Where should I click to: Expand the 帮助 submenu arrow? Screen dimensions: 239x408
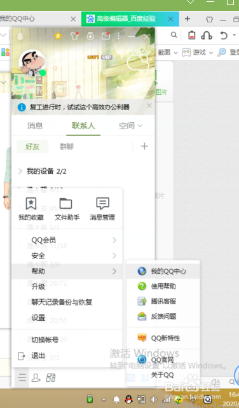[x=114, y=271]
